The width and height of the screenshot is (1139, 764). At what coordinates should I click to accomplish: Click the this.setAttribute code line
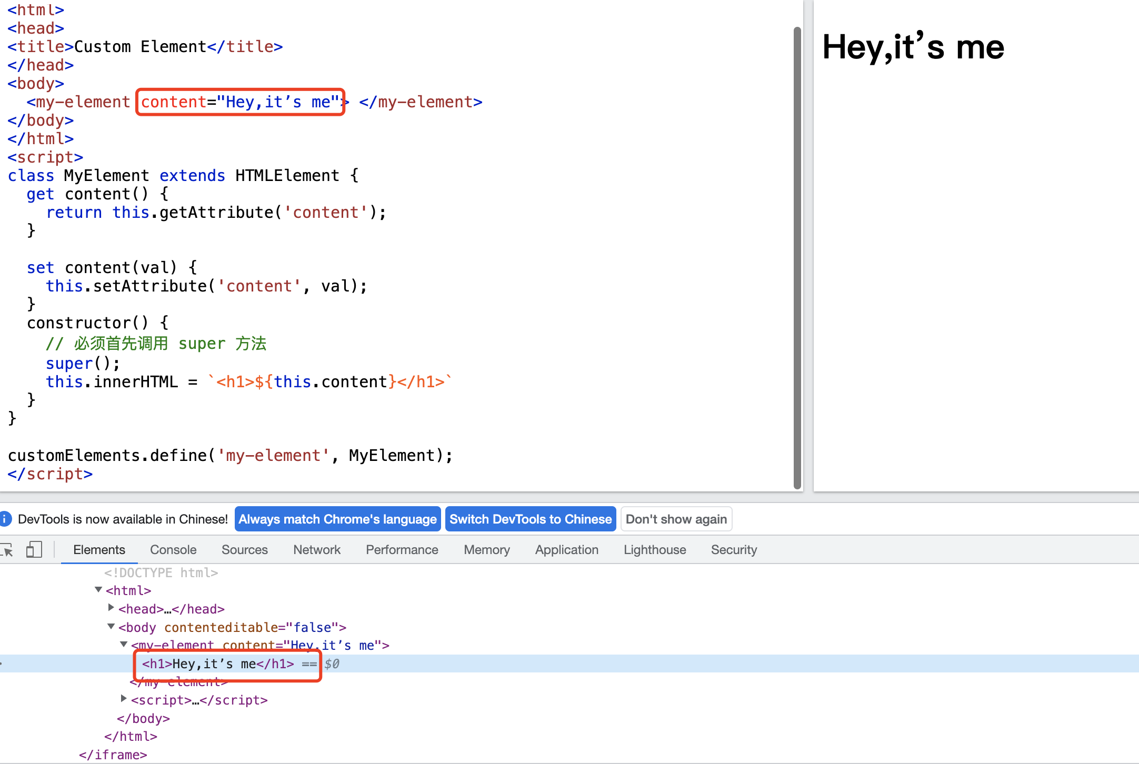tap(206, 286)
